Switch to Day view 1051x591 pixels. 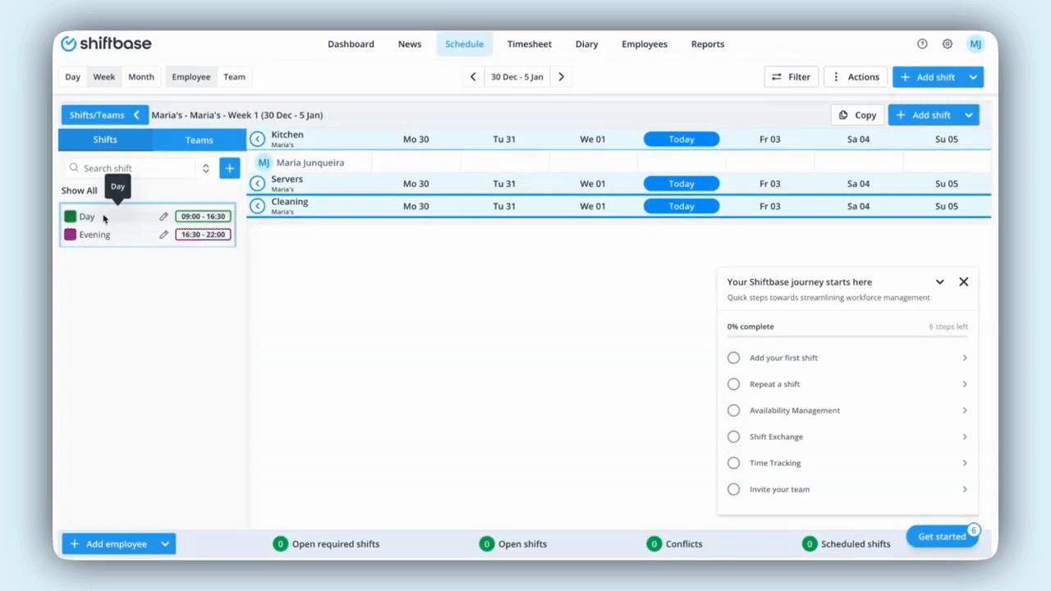tap(73, 77)
